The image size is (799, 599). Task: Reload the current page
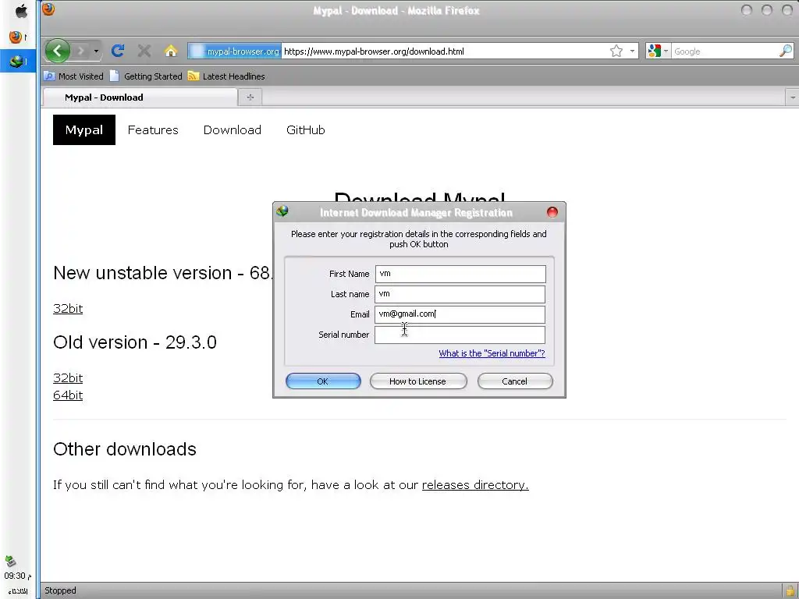(x=118, y=51)
